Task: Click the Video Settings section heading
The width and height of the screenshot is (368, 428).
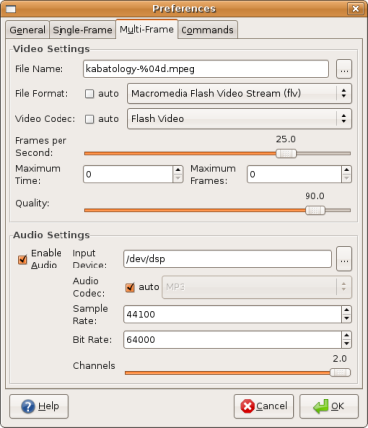Action: click(52, 49)
